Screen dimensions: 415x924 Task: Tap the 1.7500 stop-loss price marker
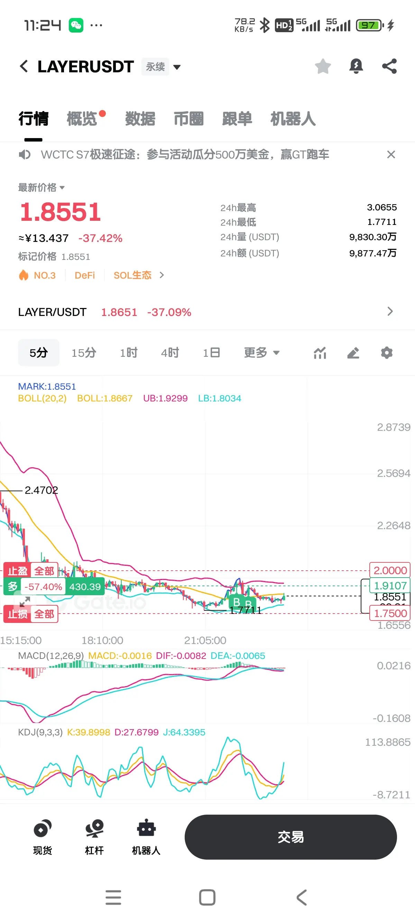(390, 613)
